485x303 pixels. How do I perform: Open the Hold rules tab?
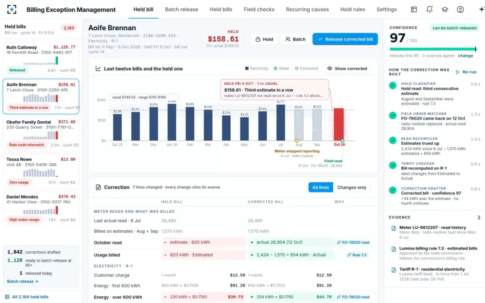pos(352,9)
